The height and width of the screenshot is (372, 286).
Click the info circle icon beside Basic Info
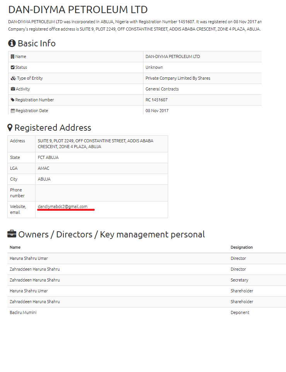tap(12, 43)
